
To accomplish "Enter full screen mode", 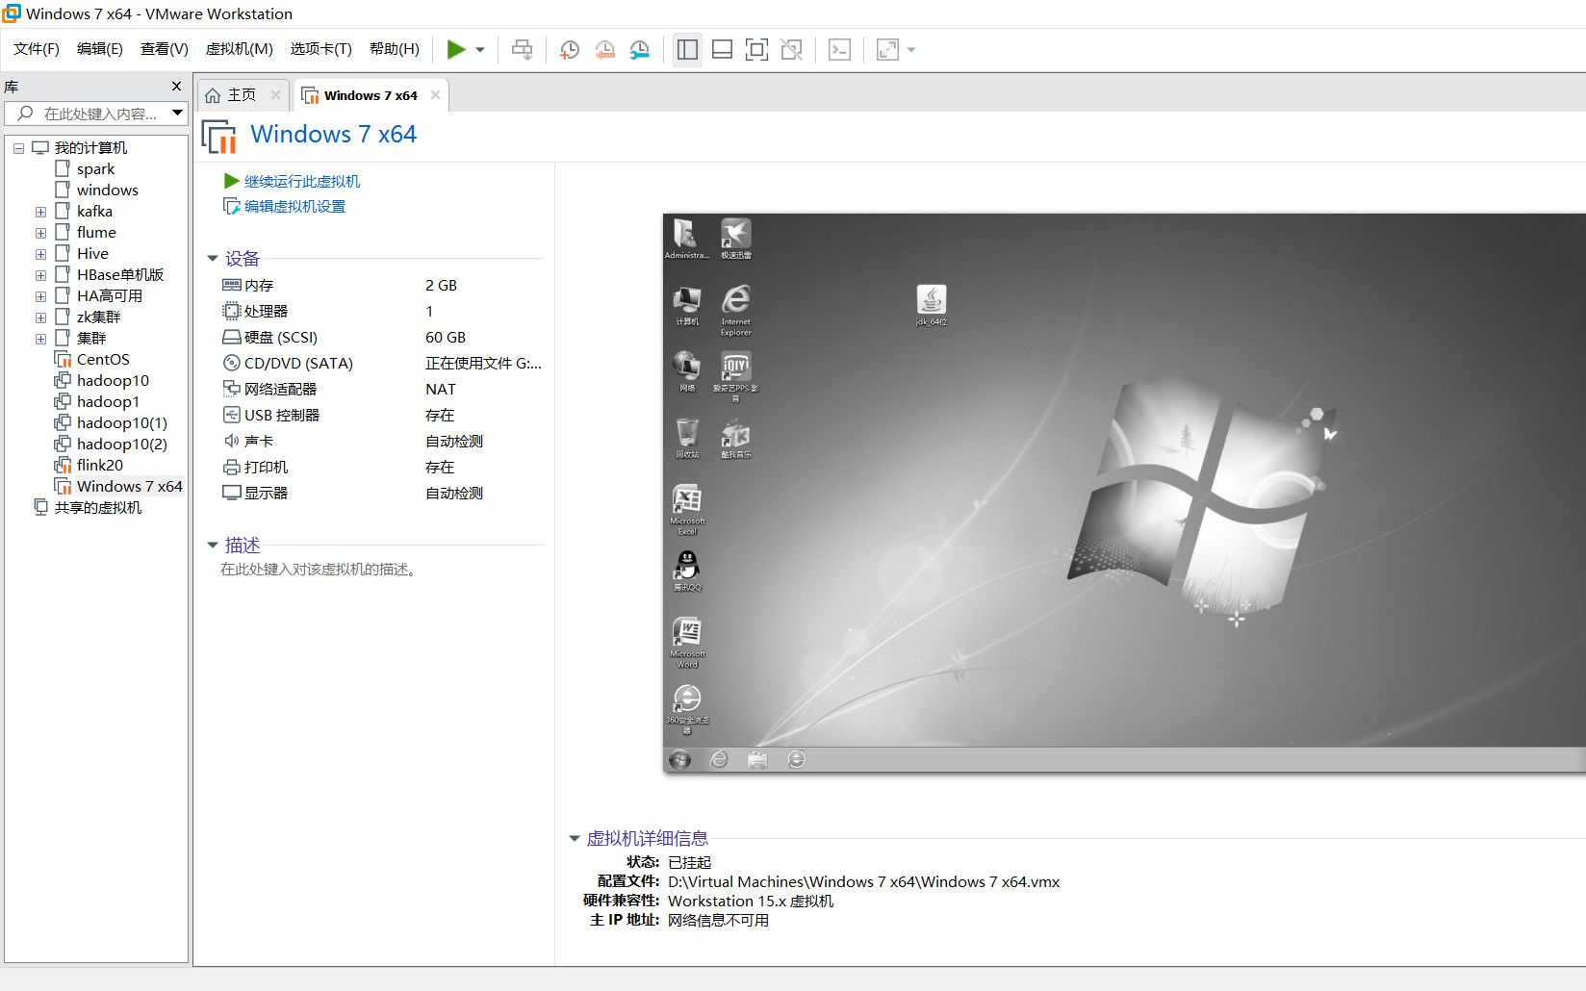I will click(756, 49).
